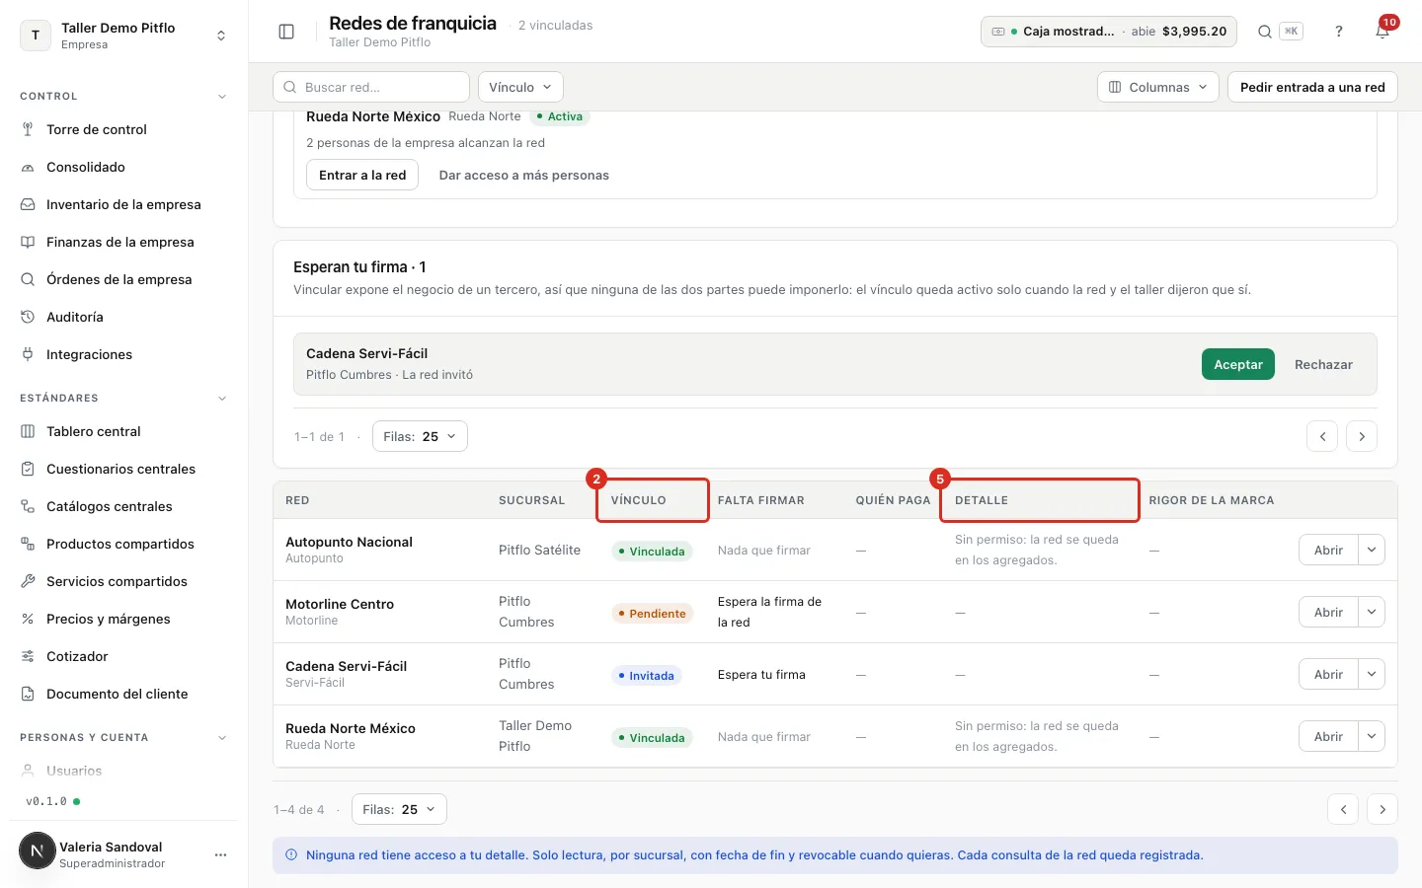Image resolution: width=1422 pixels, height=888 pixels.
Task: Open the Columnas dropdown
Action: tap(1158, 87)
